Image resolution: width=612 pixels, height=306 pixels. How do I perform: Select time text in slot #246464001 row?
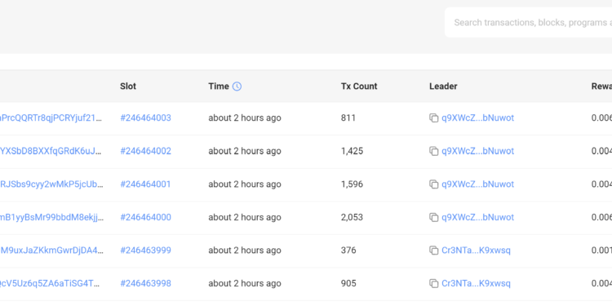point(245,184)
